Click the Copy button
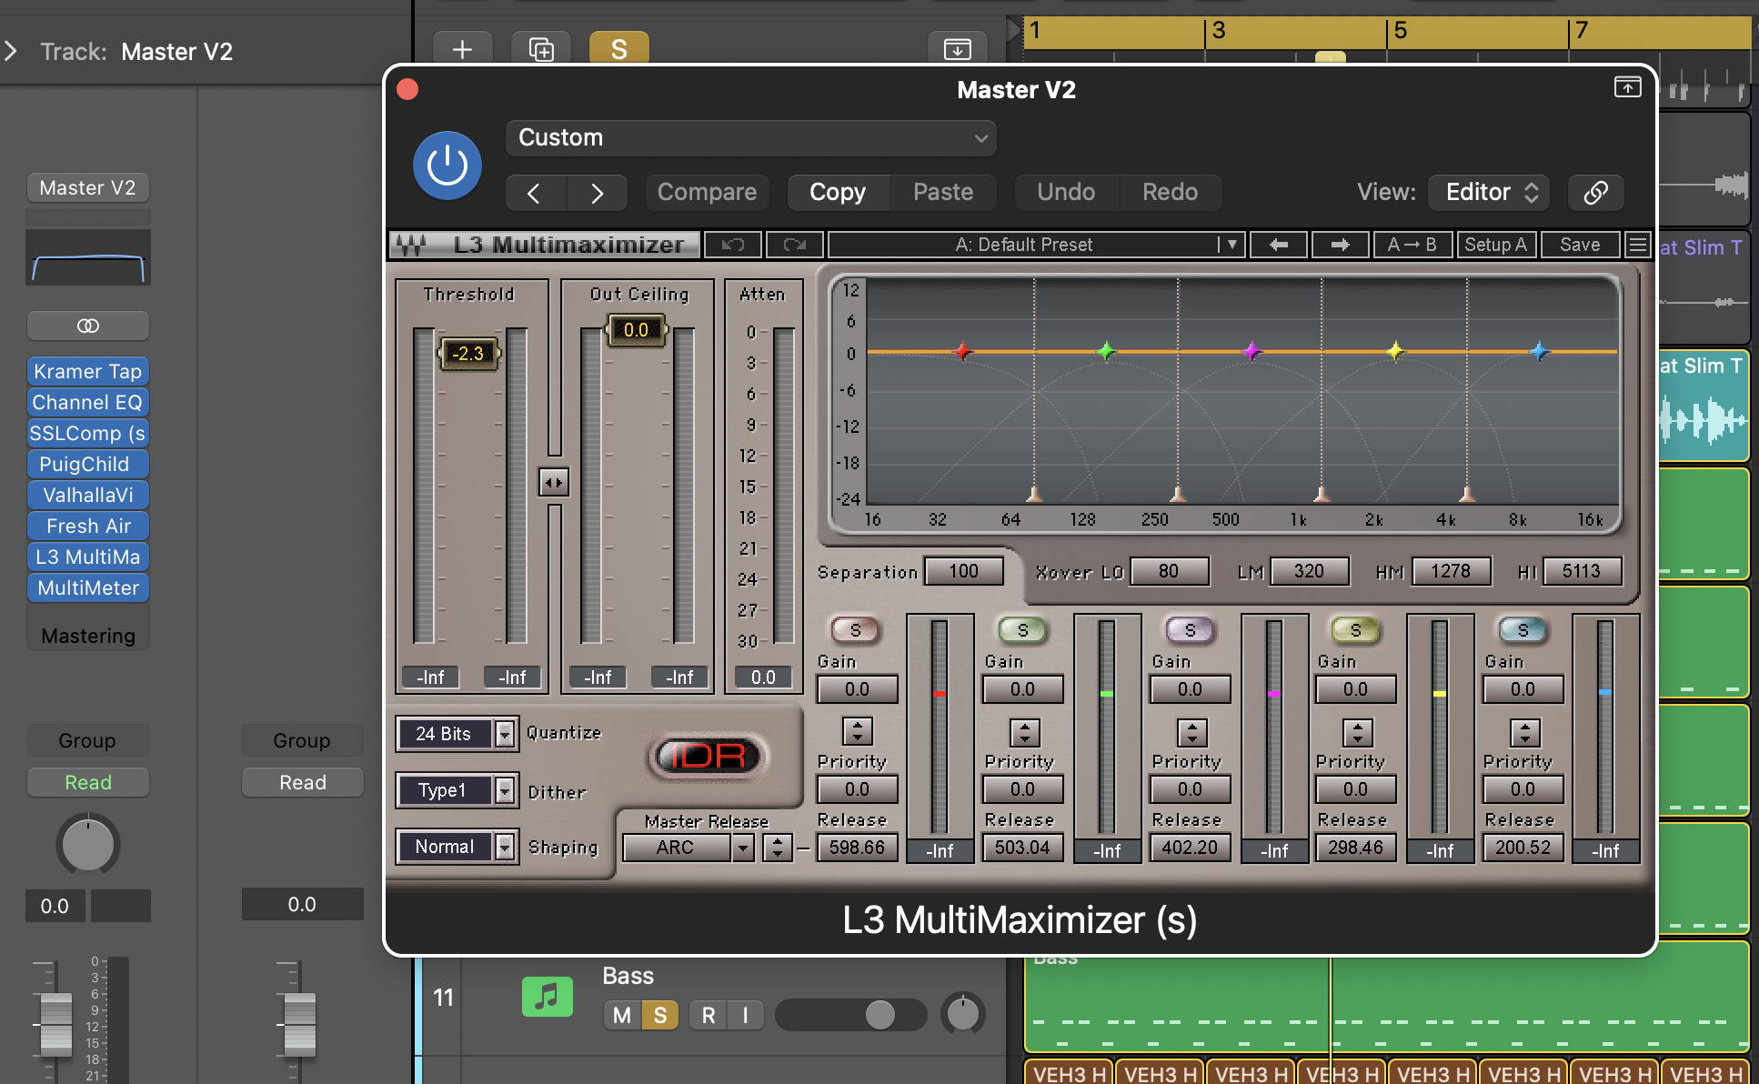Screen dimensions: 1759x1084 coord(838,193)
